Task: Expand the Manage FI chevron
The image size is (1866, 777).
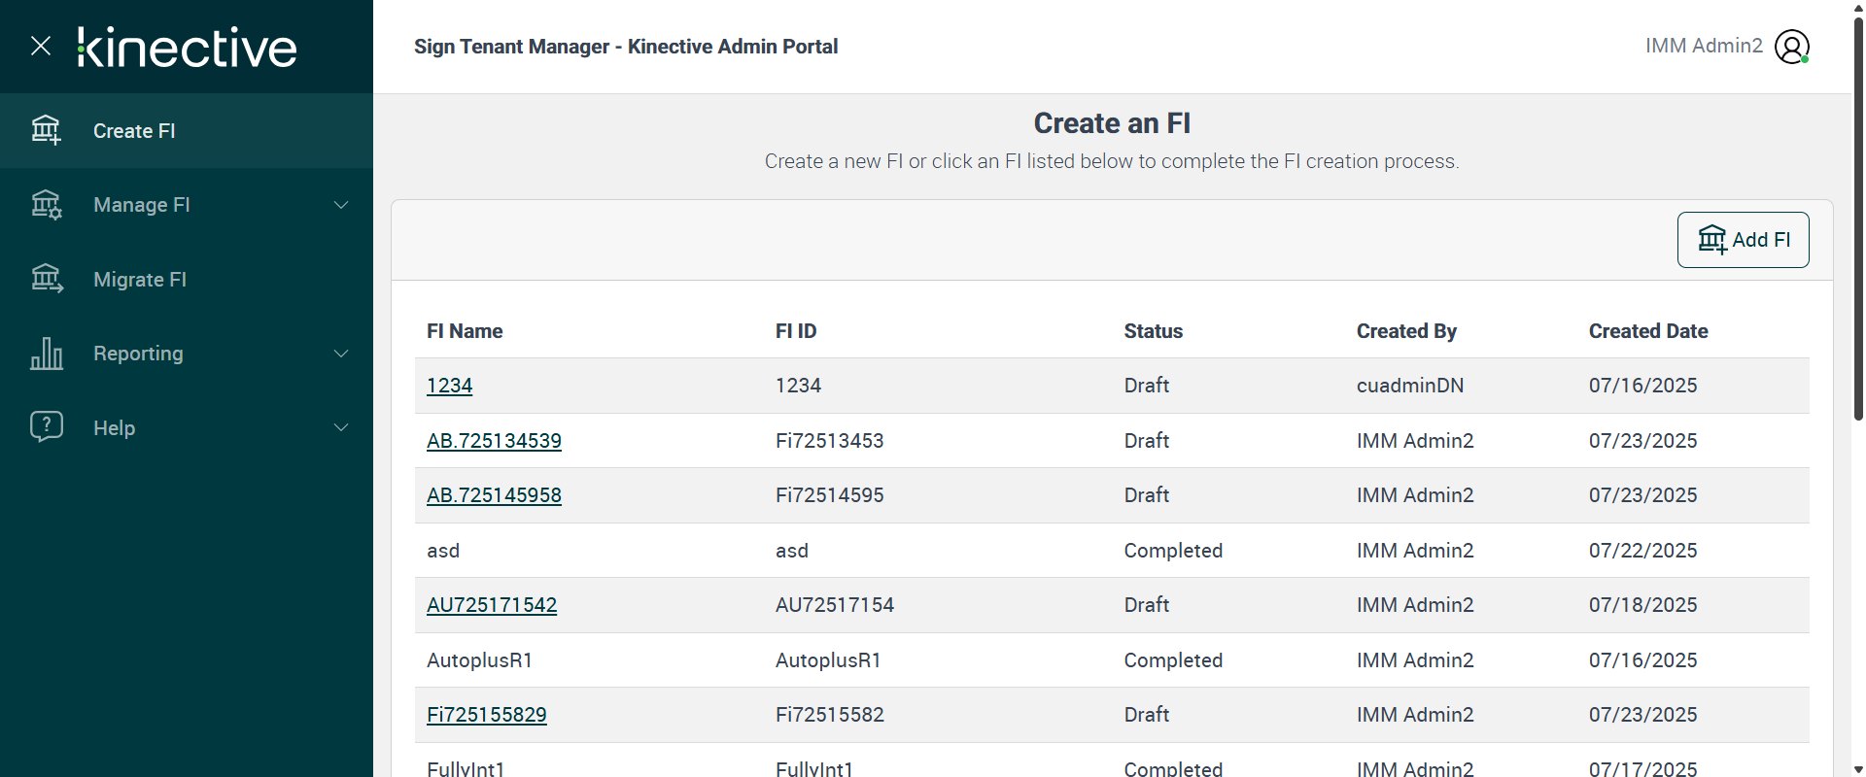Action: coord(341,205)
